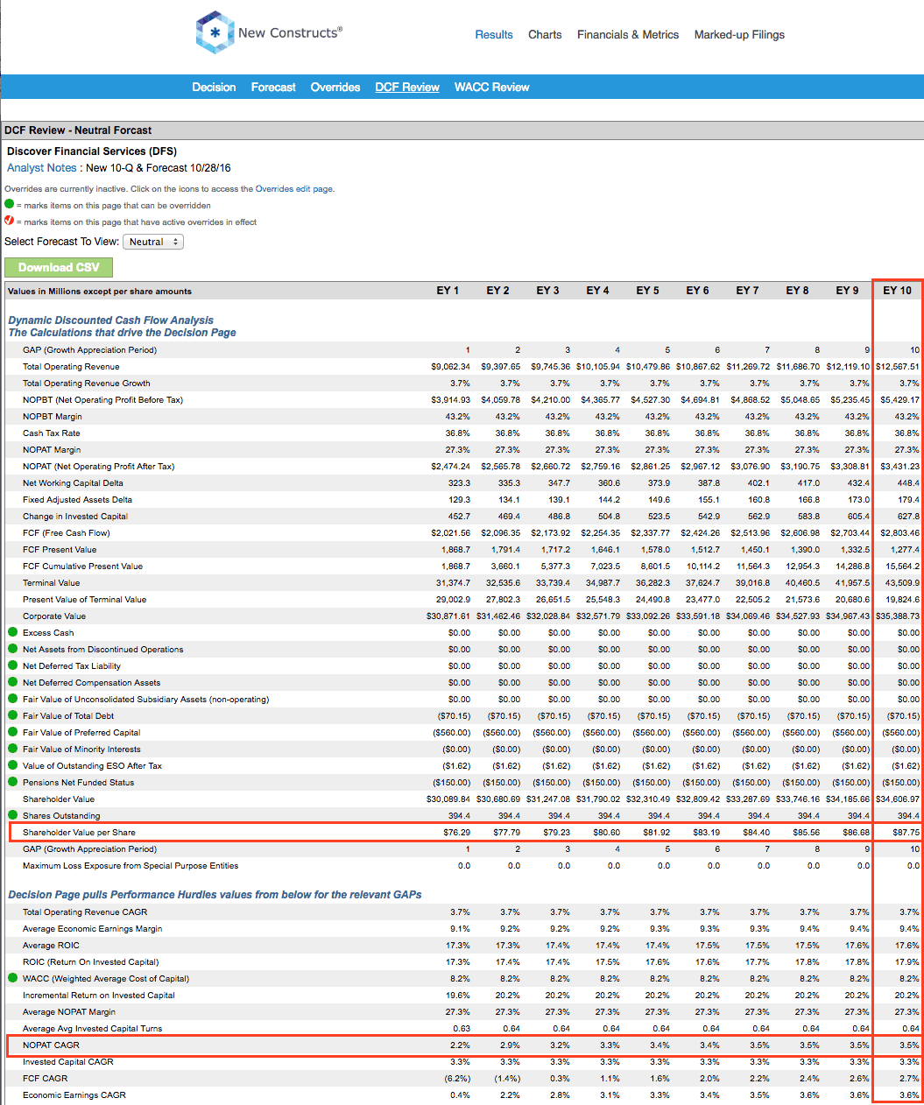
Task: Click the $12,567.51 revenue value
Action: pos(898,366)
